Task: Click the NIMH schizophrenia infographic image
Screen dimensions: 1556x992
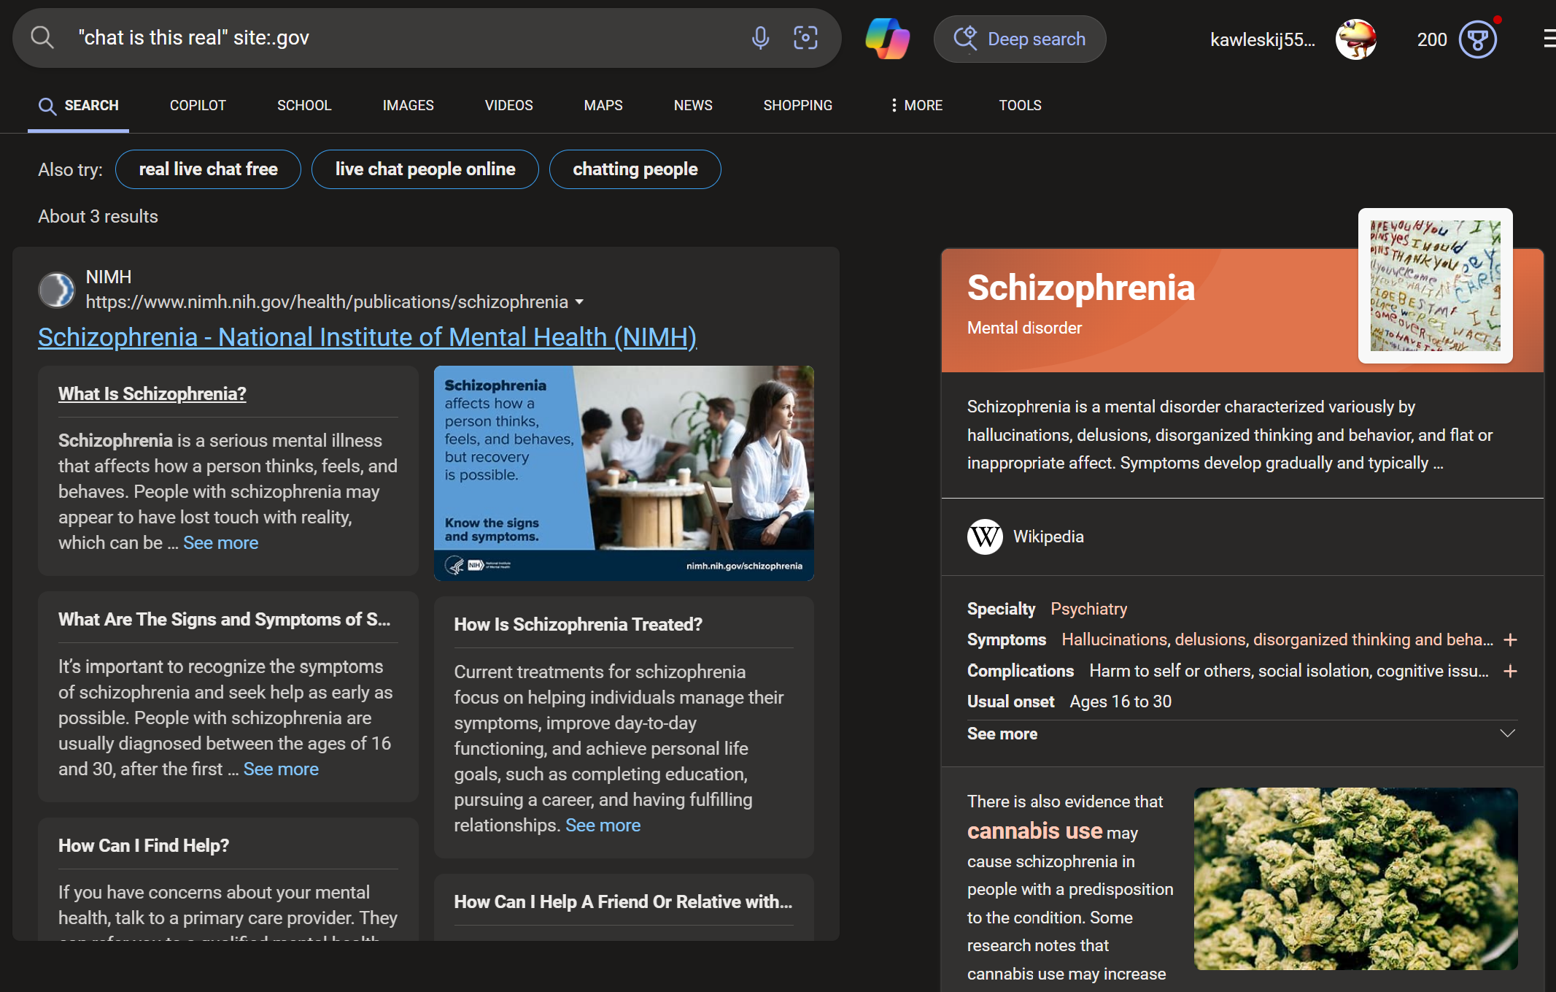Action: [x=624, y=473]
